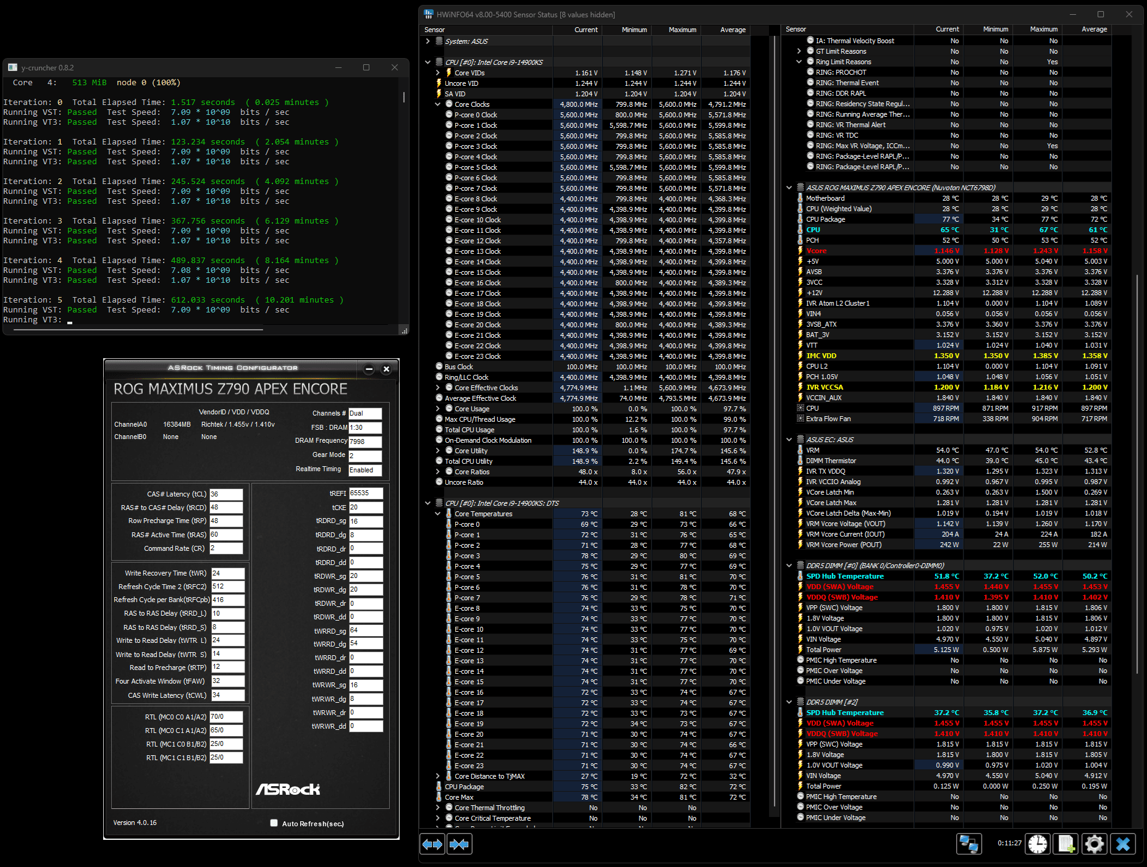Click the blue X close-sensors icon in HWiNFO toolbar
Image resolution: width=1147 pixels, height=867 pixels.
tap(1123, 844)
